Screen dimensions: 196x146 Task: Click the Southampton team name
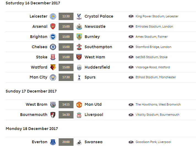tap(98, 47)
